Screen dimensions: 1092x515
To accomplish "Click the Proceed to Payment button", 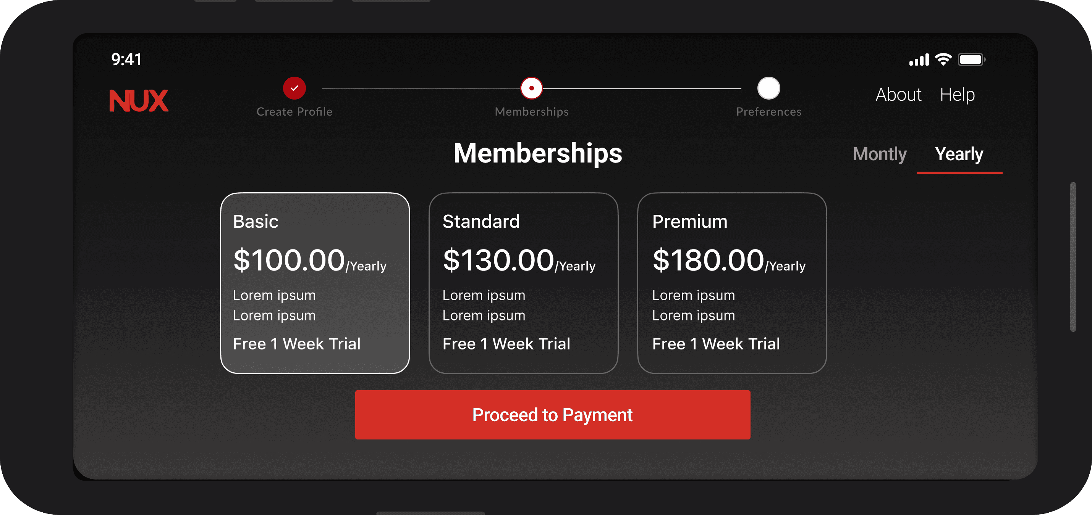I will point(552,415).
